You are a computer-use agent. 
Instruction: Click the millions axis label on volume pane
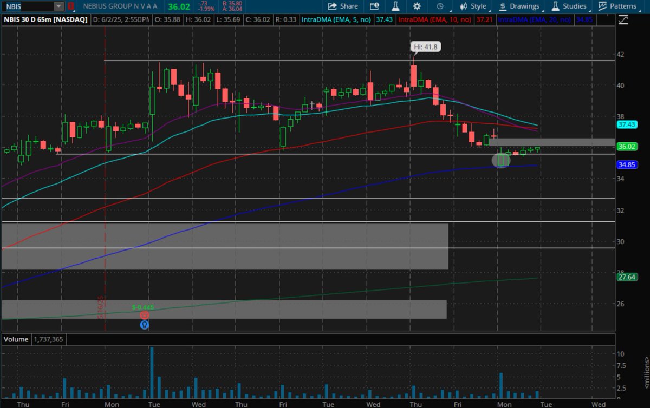(646, 371)
